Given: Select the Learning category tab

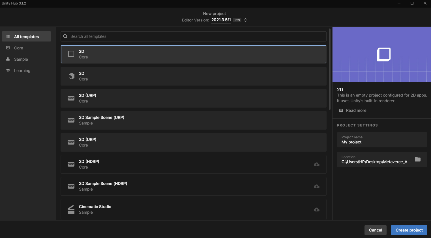Looking at the screenshot, I should (x=26, y=70).
